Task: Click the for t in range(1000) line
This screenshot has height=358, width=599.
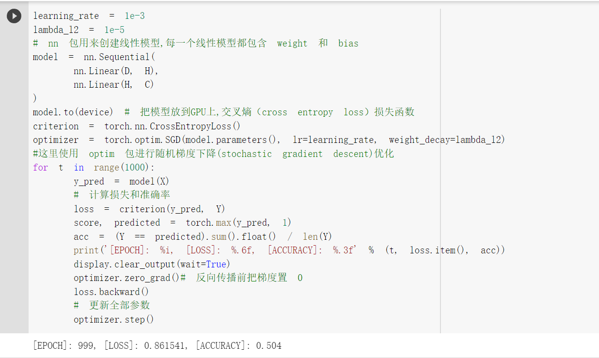Action: [93, 168]
